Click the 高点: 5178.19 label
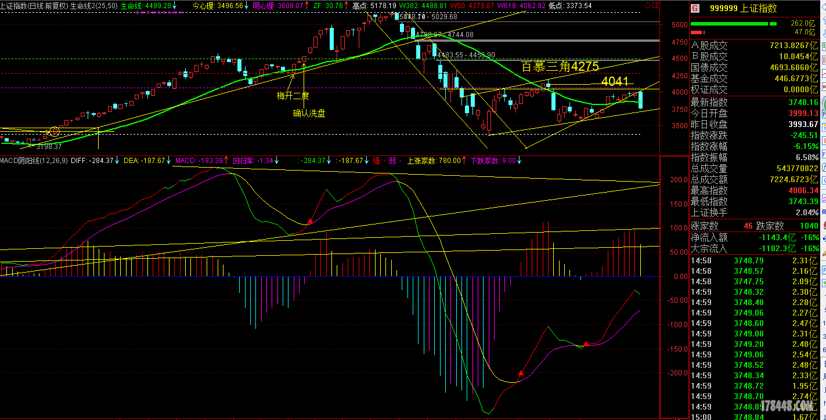The height and width of the screenshot is (420, 826). point(375,5)
